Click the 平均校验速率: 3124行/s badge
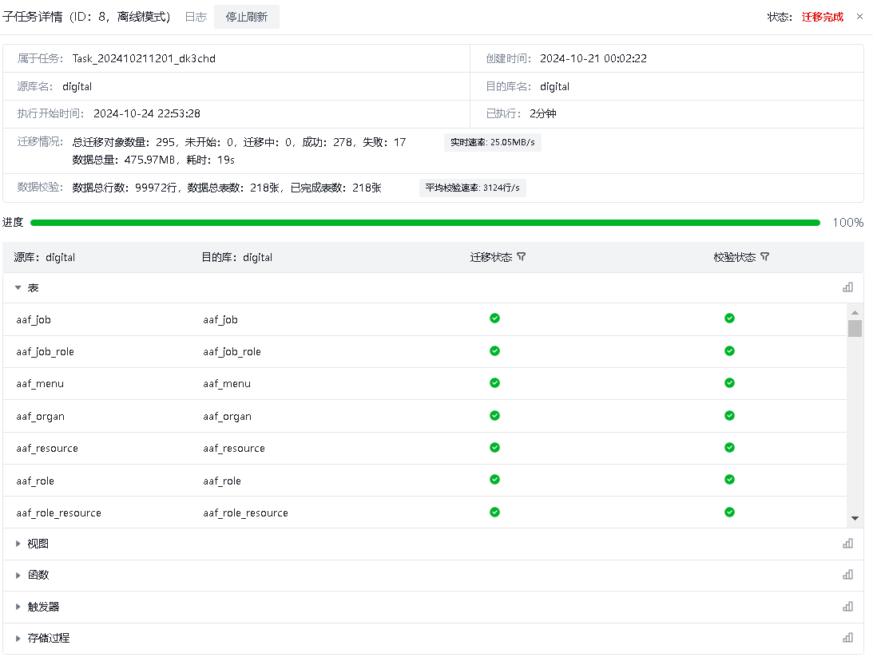Viewport: 873px width, 661px height. click(473, 188)
